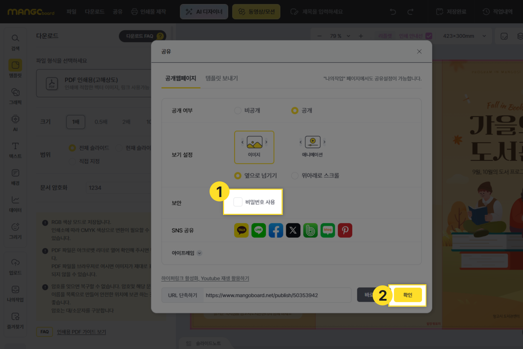Share to X (Twitter)
This screenshot has width=523, height=349.
coord(293,230)
